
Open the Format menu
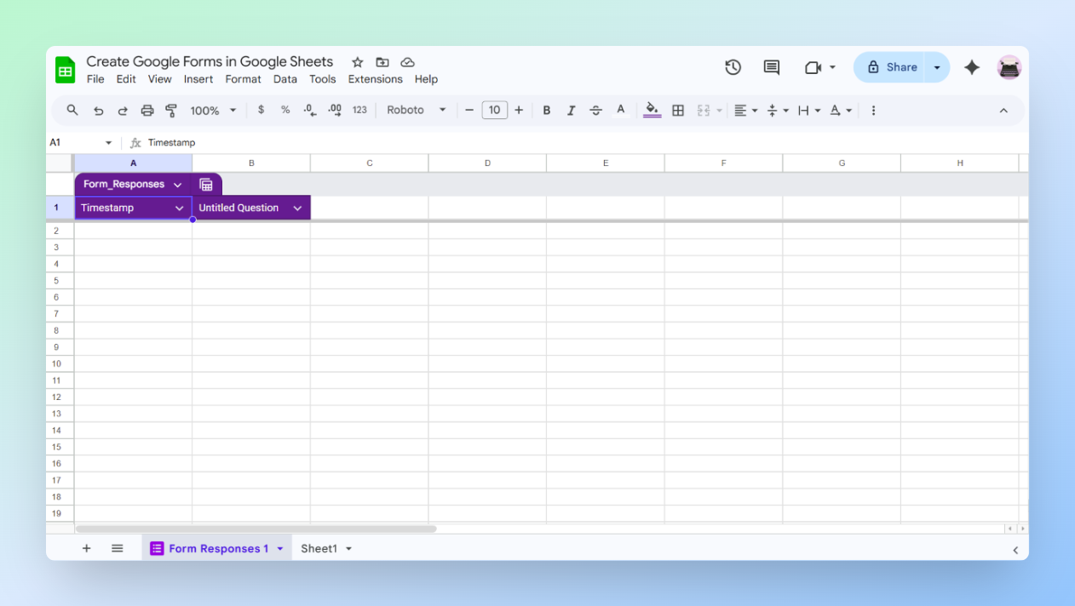(x=243, y=79)
